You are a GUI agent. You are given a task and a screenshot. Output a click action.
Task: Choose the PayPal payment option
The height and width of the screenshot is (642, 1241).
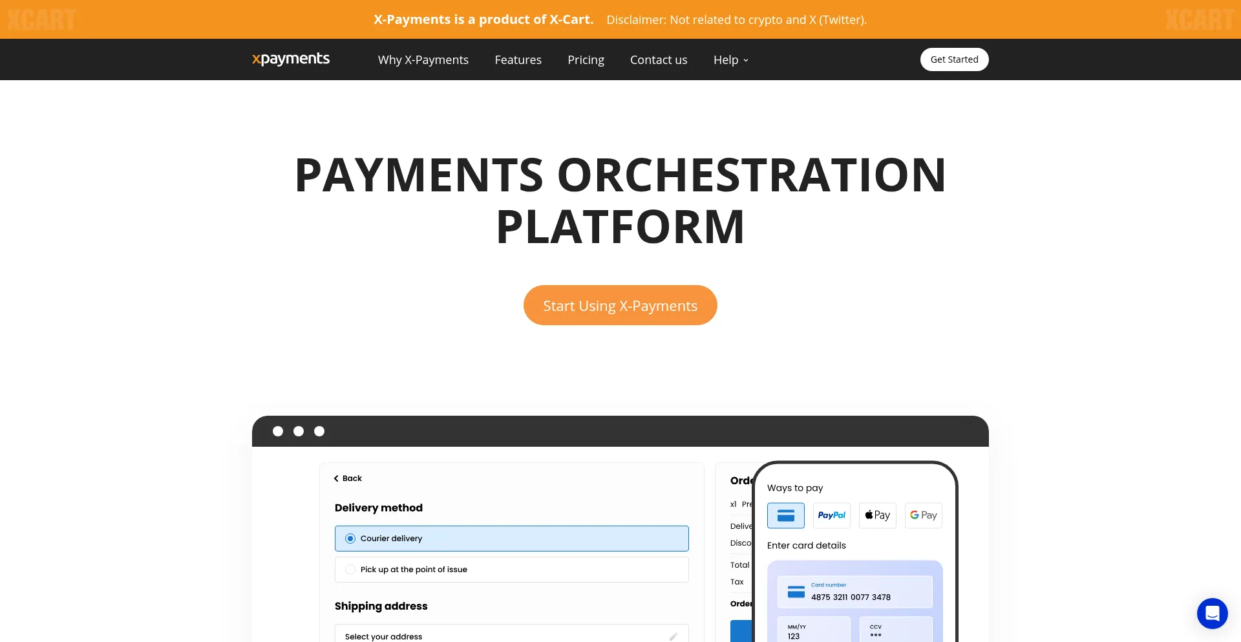[x=831, y=515]
